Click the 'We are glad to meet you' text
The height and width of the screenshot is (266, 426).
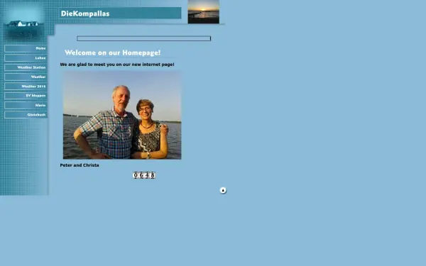(117, 65)
